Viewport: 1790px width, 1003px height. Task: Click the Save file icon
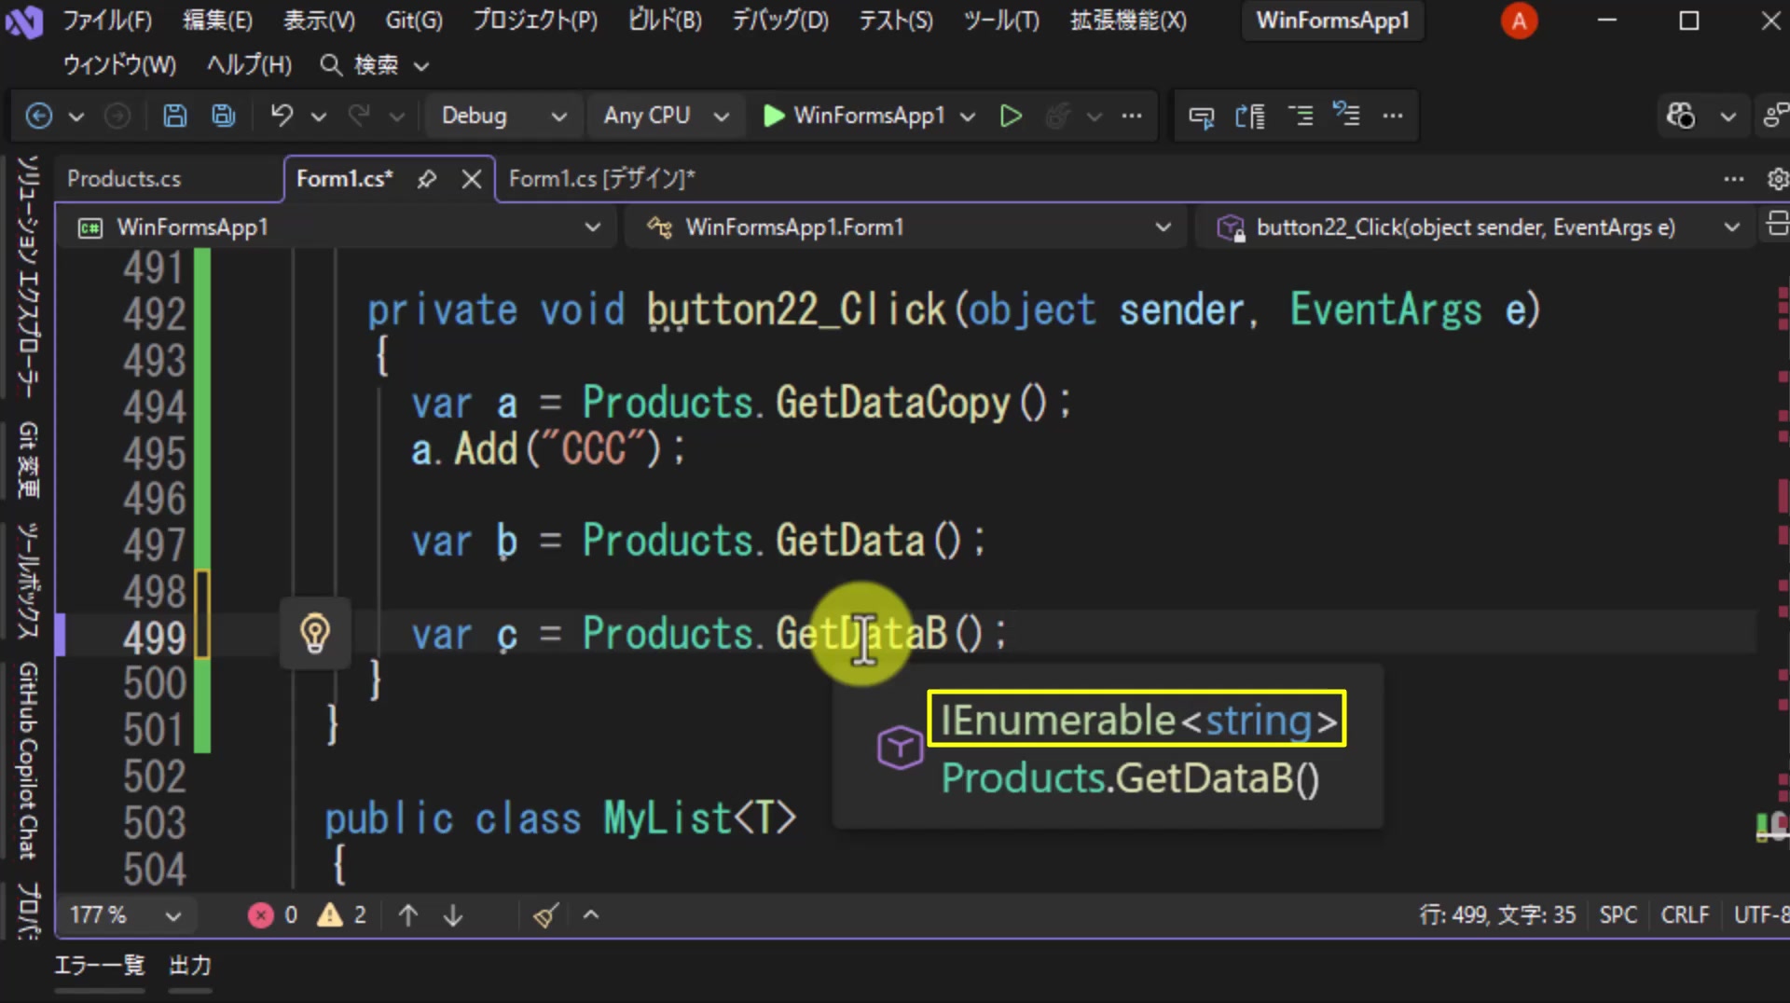(174, 116)
